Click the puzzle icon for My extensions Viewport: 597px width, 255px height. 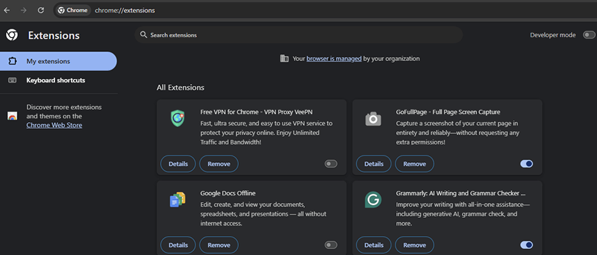pyautogui.click(x=12, y=61)
